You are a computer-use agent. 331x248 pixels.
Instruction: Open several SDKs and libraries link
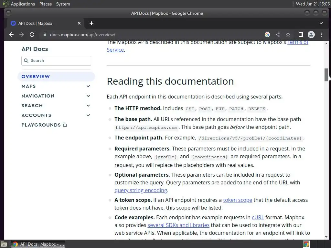pyautogui.click(x=178, y=225)
